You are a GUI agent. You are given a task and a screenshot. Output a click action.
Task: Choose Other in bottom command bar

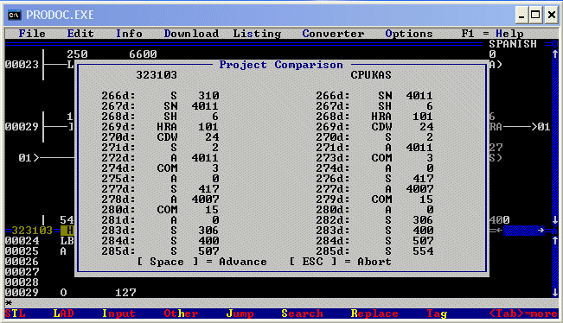coord(181,313)
